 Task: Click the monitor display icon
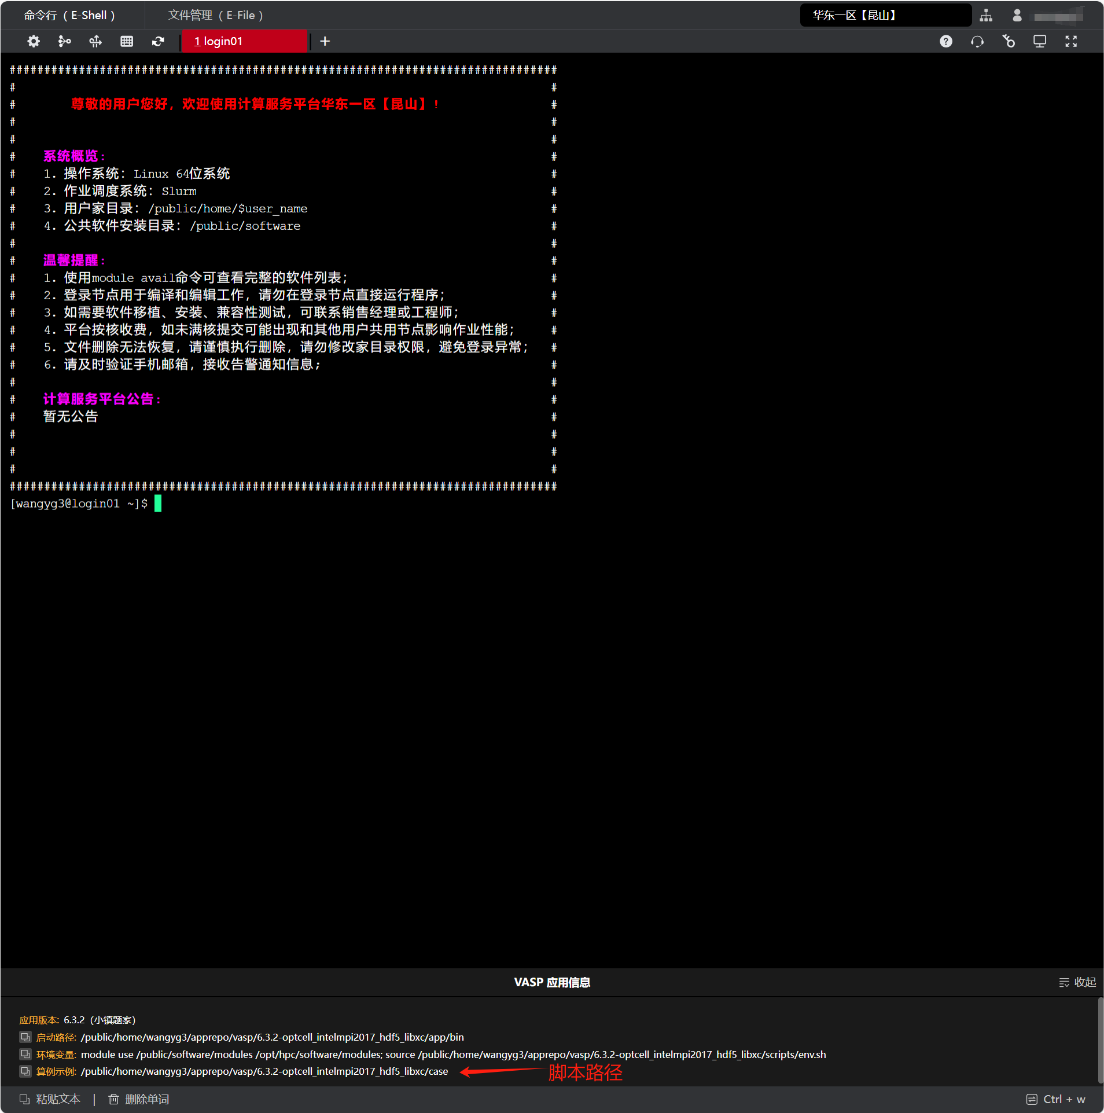point(1040,41)
